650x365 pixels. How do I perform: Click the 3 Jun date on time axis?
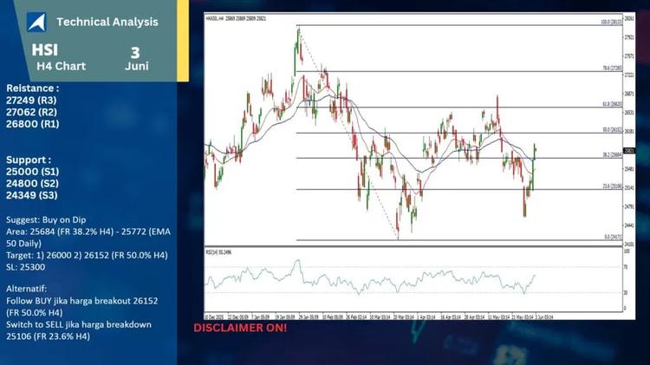(544, 317)
